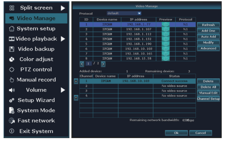Click the Split screen grid icon
This screenshot has height=143, width=225.
[x=12, y=8]
